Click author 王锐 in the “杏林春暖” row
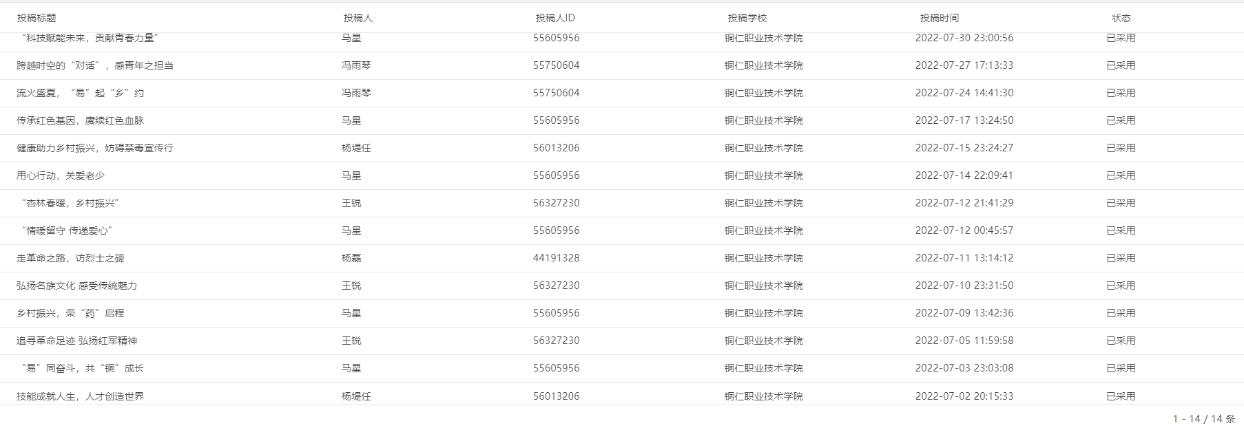Image resolution: width=1244 pixels, height=430 pixels. click(x=351, y=203)
